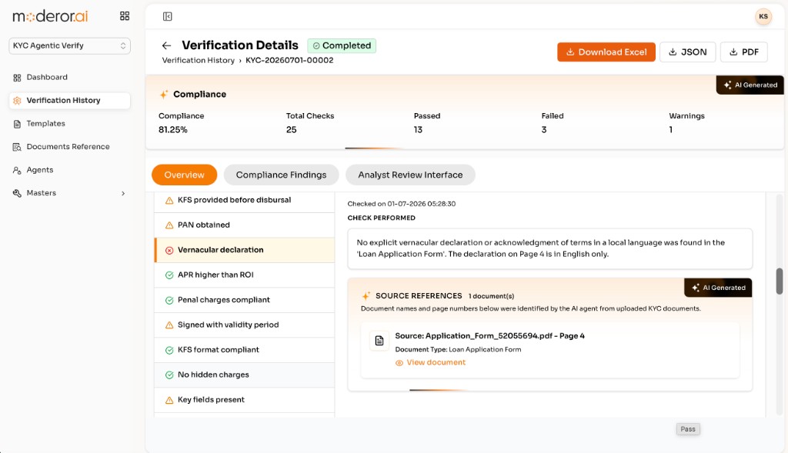Click the source document file icon
The image size is (788, 453).
click(x=379, y=341)
